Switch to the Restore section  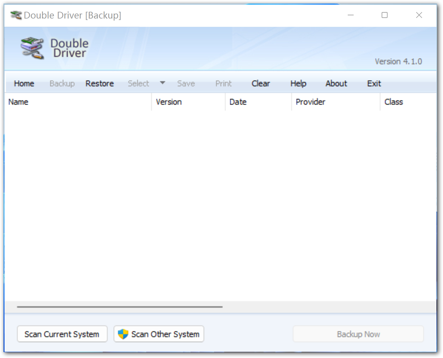tap(100, 84)
